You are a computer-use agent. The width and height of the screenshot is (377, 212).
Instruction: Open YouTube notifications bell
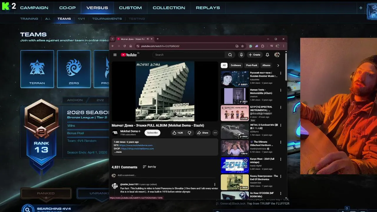[267, 55]
